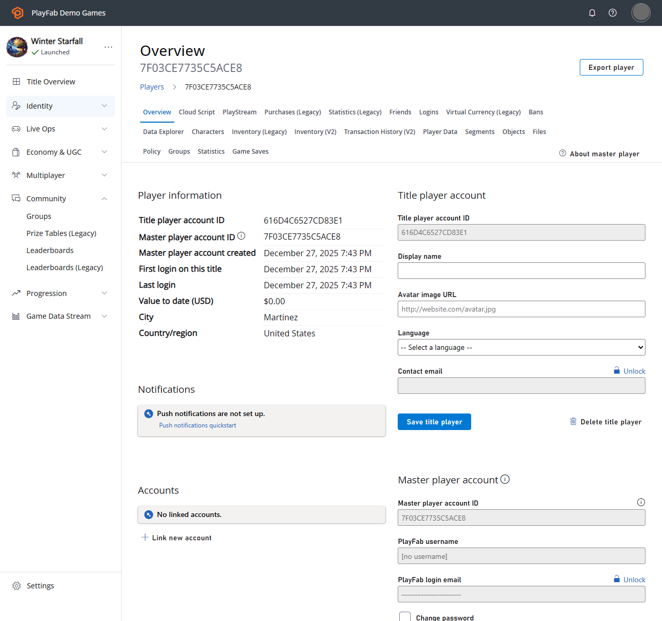Open the Winter Starfall ellipsis menu
Screen dimensions: 662x621
coord(108,47)
